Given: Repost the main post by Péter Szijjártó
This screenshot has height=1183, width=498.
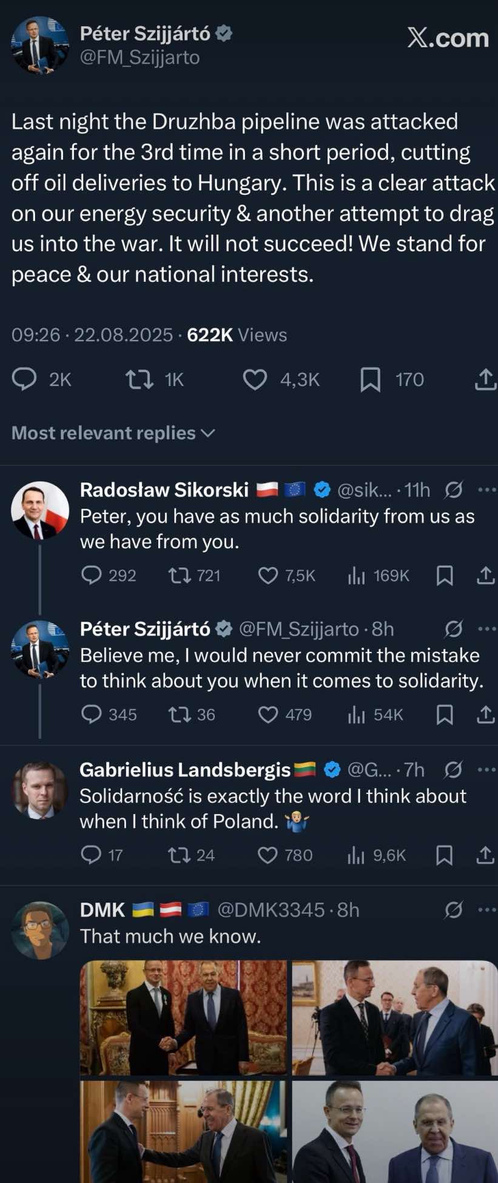Looking at the screenshot, I should click(139, 379).
